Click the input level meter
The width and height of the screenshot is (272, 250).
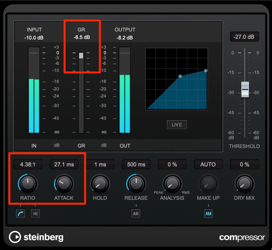pos(34,90)
